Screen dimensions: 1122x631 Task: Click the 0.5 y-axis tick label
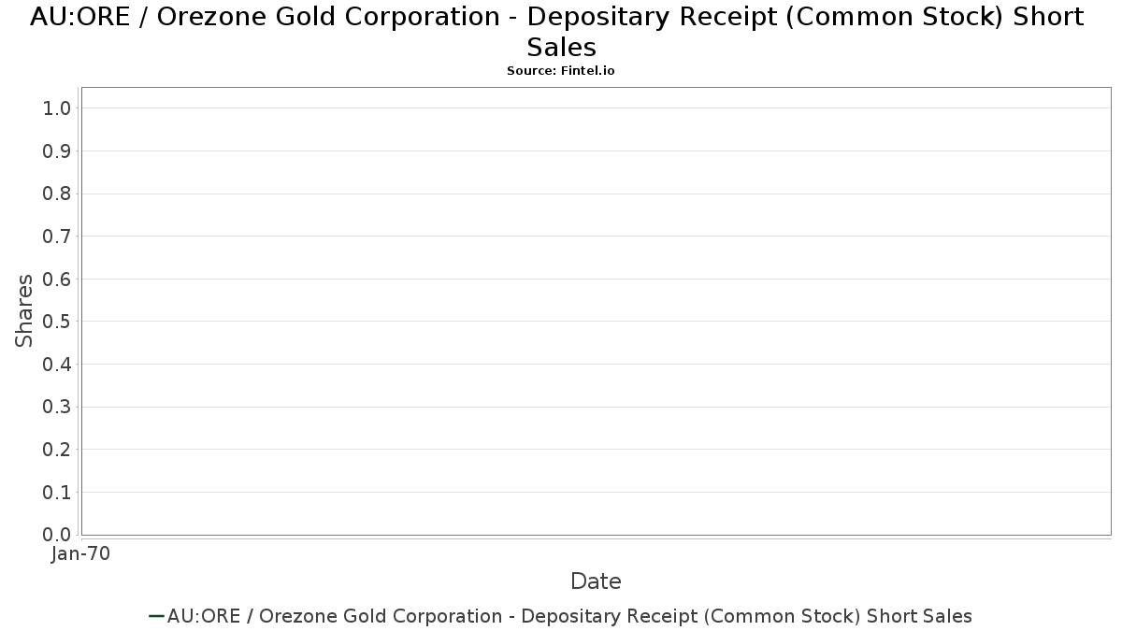57,322
